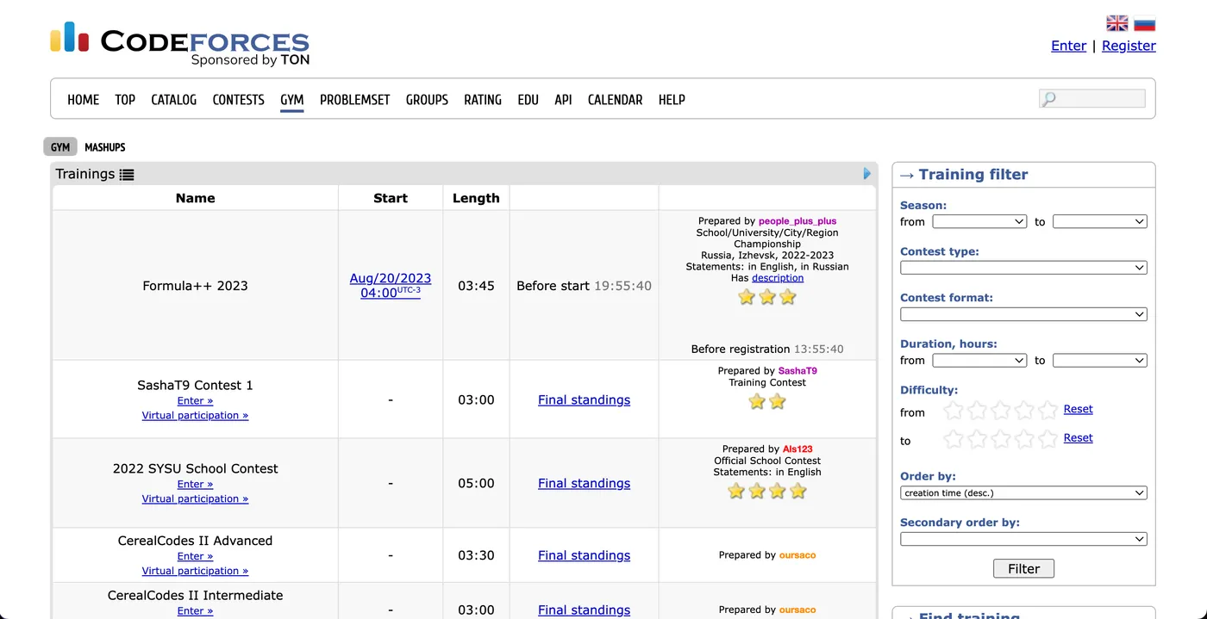Viewport: 1207px width, 619px height.
Task: Open the GROUPS menu item
Action: click(x=427, y=100)
